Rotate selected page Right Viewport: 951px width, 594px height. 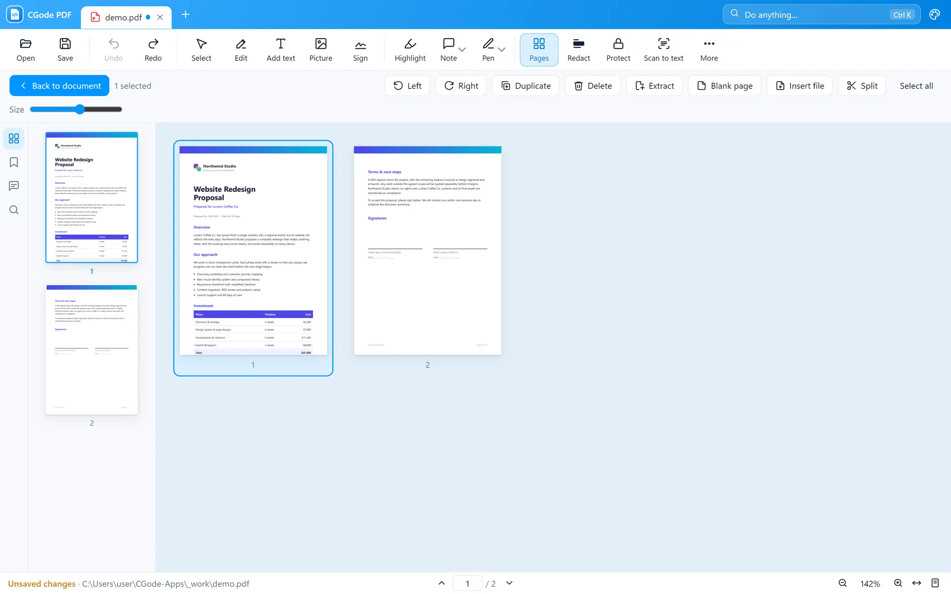[x=461, y=86]
